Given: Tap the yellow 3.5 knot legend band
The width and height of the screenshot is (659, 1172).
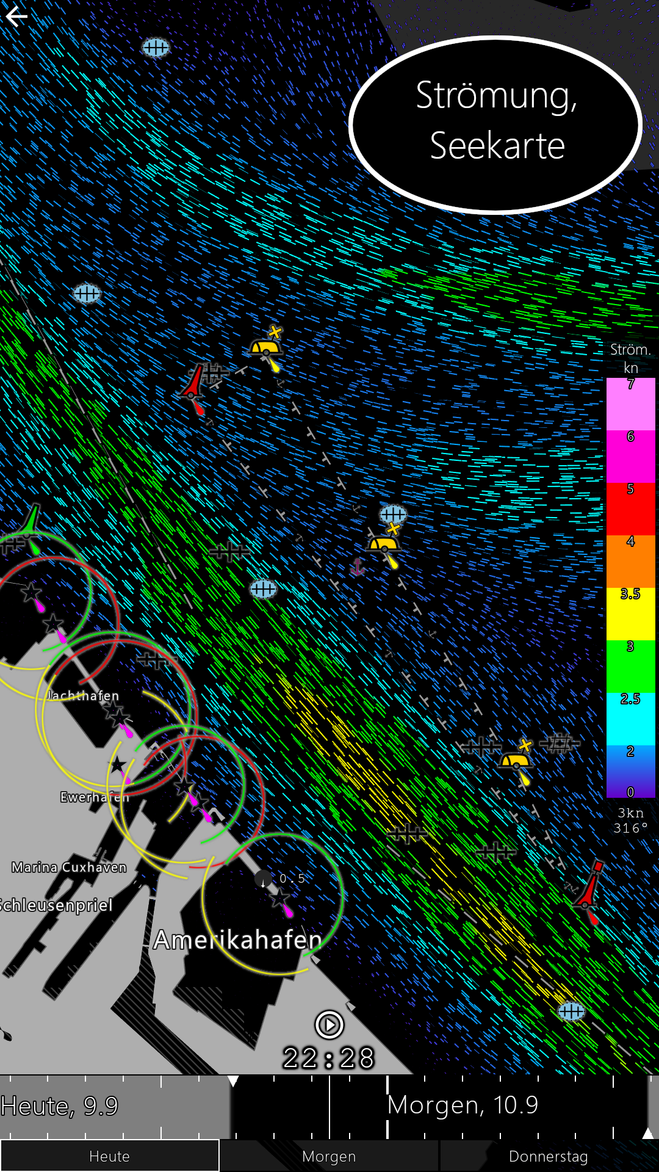Looking at the screenshot, I should [630, 614].
